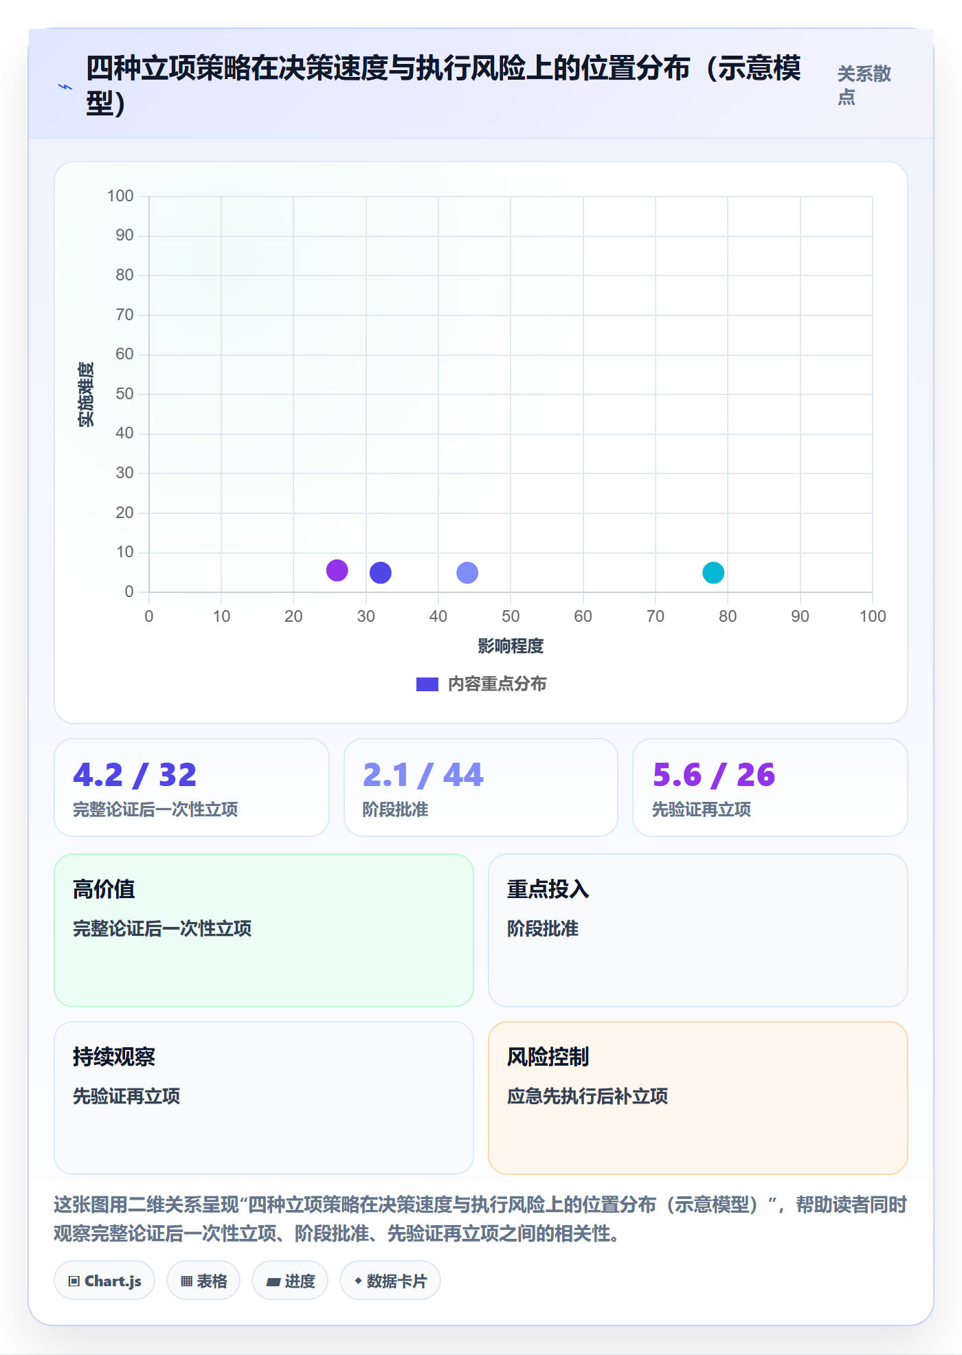Toggle the 内容重点分布 legend color box
The width and height of the screenshot is (962, 1355).
coord(427,684)
